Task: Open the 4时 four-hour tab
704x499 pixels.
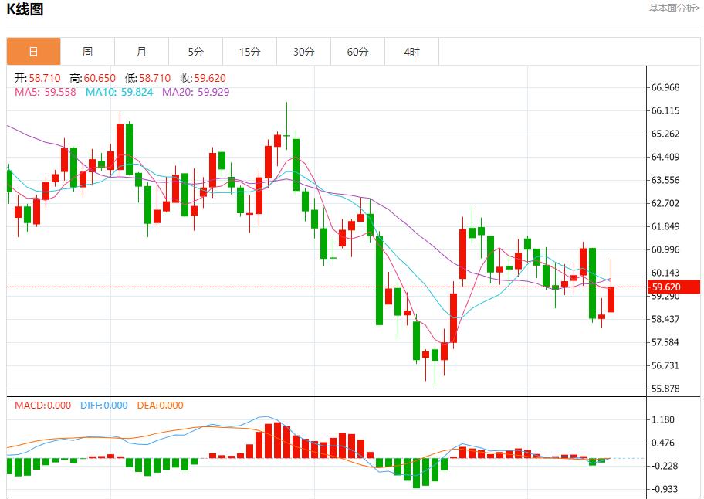Action: (411, 52)
